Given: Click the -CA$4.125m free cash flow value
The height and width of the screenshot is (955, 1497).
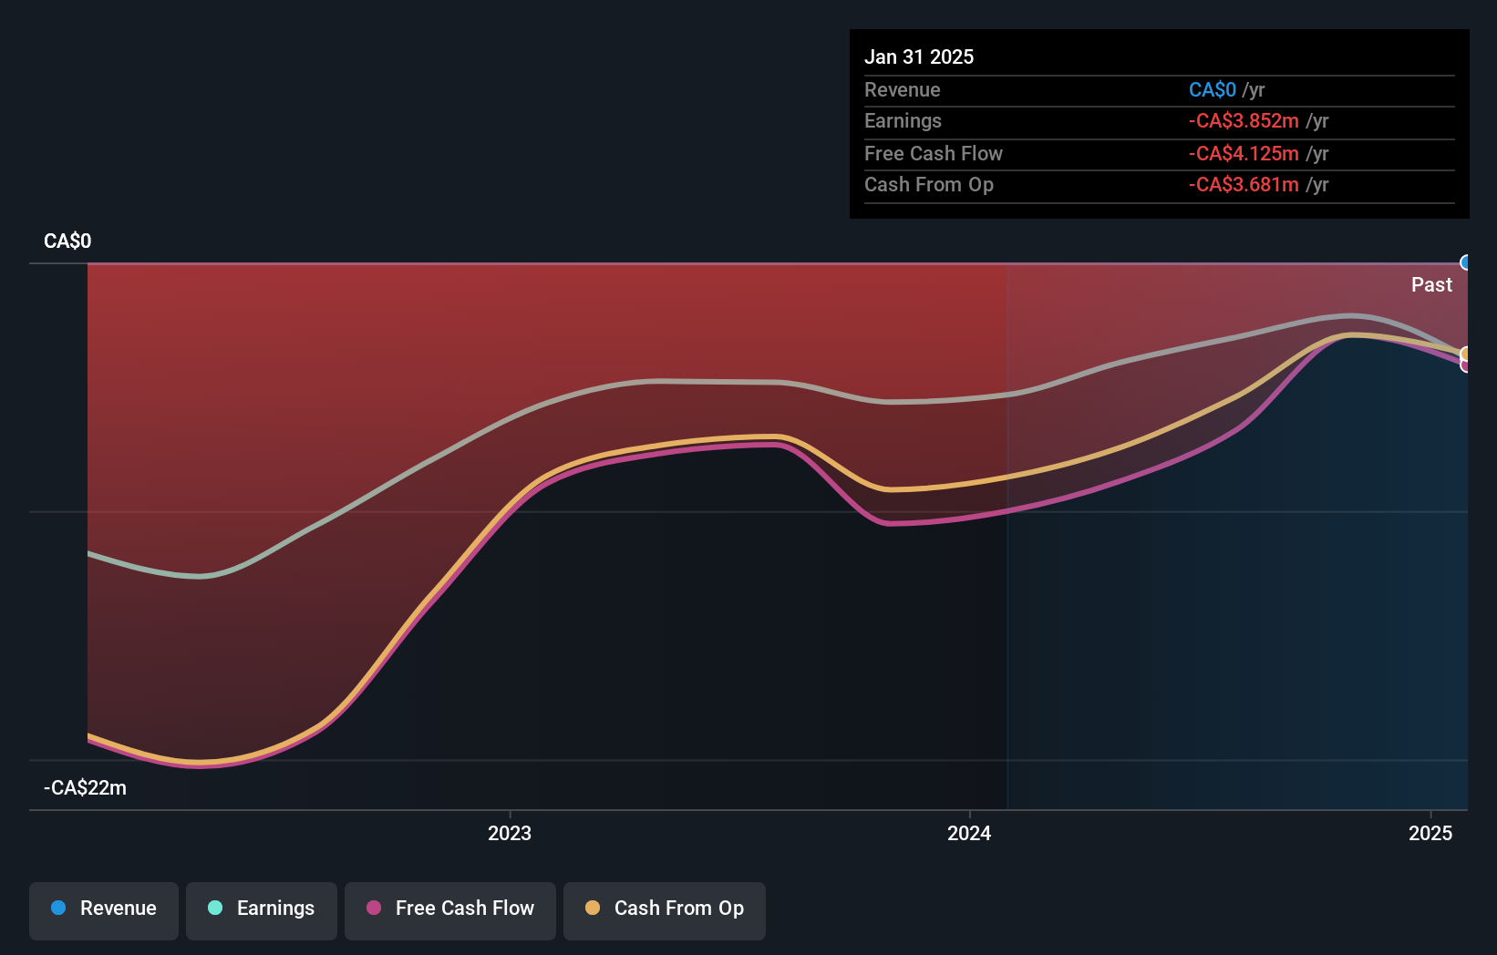Looking at the screenshot, I should 1244,153.
